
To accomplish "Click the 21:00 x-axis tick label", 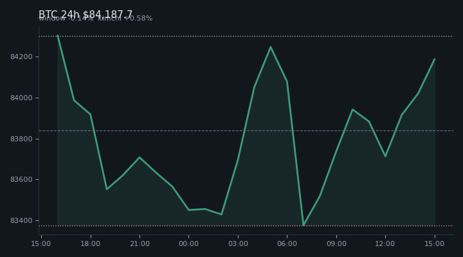I will (x=140, y=244).
